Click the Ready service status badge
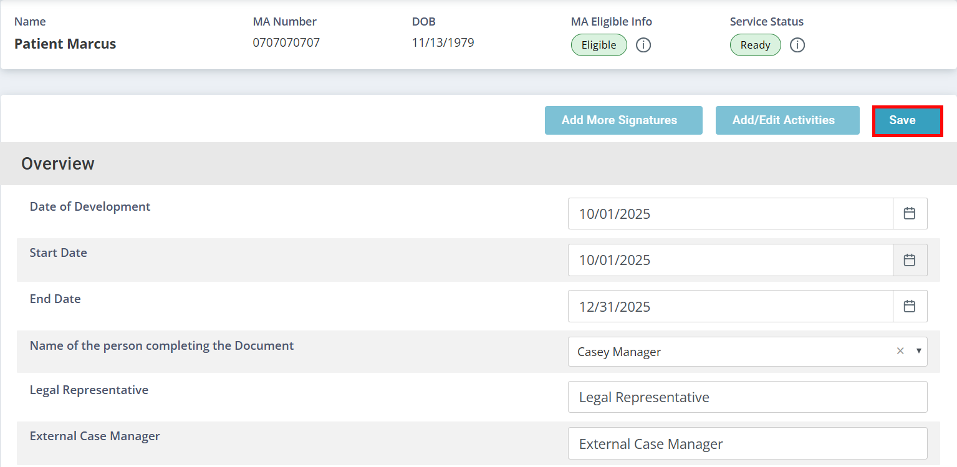Image resolution: width=957 pixels, height=467 pixels. pyautogui.click(x=755, y=46)
